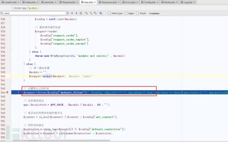This screenshot has width=228, height=142.
Task: Collapse fold marker at line 533
Action: 11,48
